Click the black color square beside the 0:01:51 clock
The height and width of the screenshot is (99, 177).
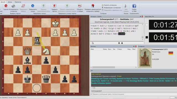(x=147, y=37)
